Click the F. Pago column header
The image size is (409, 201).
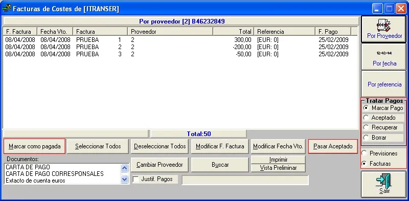pyautogui.click(x=333, y=32)
